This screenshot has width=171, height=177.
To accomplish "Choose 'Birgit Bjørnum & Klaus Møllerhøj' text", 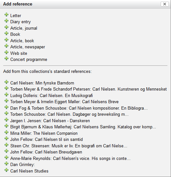I will [83, 127].
